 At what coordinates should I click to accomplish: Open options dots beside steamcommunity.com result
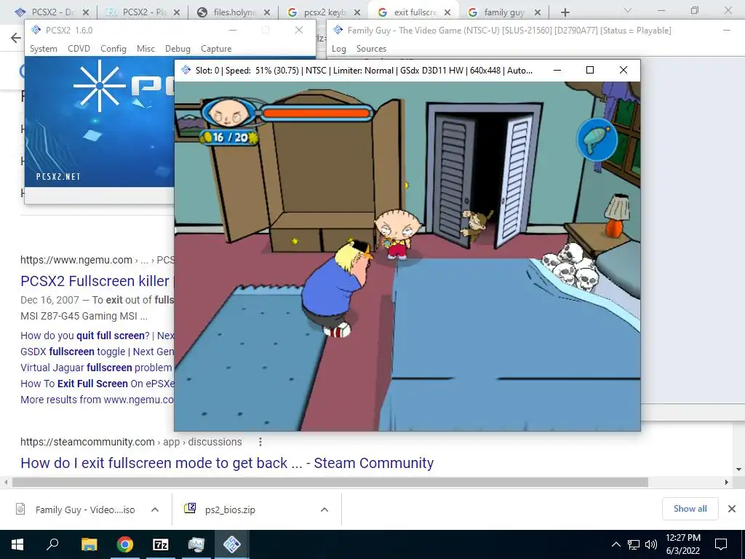coord(260,442)
